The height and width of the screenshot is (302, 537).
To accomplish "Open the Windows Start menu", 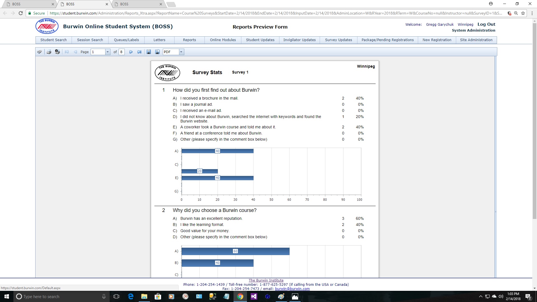I will click(7, 296).
